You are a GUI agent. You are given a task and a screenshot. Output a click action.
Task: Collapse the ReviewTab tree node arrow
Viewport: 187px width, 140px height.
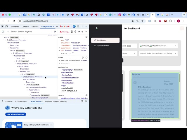point(9,48)
